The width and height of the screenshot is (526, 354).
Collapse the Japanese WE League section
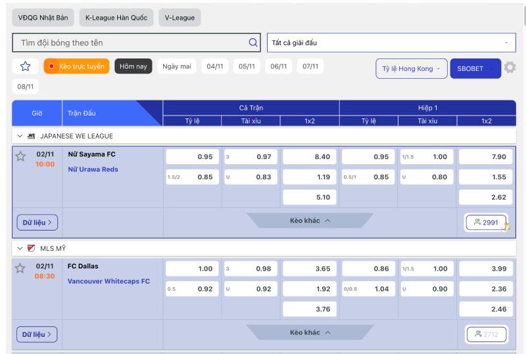pyautogui.click(x=20, y=136)
